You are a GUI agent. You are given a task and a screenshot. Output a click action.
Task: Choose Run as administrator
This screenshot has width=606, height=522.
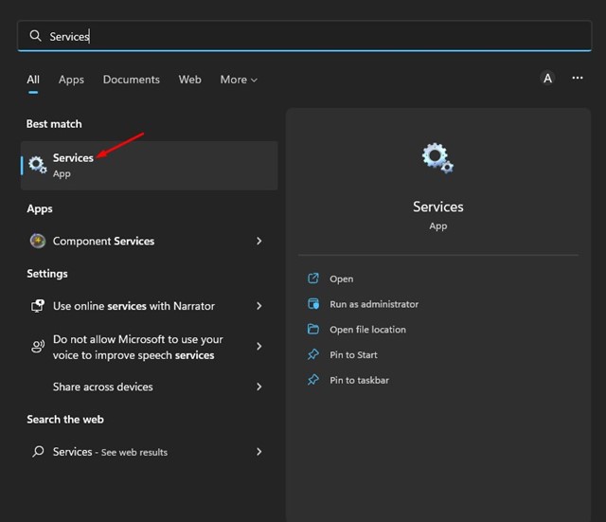(373, 304)
